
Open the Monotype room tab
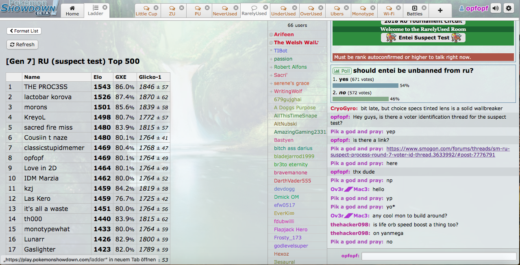(x=363, y=11)
